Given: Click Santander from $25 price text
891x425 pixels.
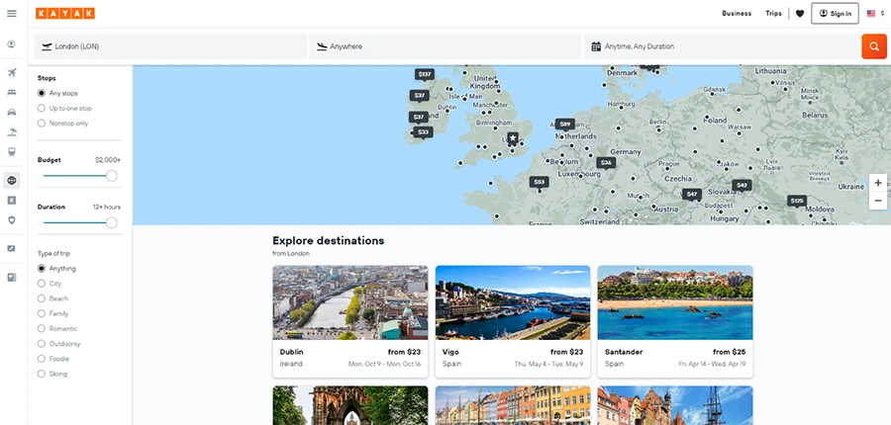Looking at the screenshot, I should coord(729,352).
